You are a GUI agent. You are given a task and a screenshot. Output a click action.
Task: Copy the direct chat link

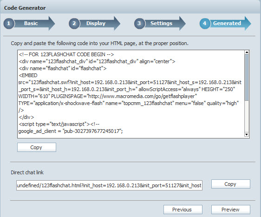(231, 184)
